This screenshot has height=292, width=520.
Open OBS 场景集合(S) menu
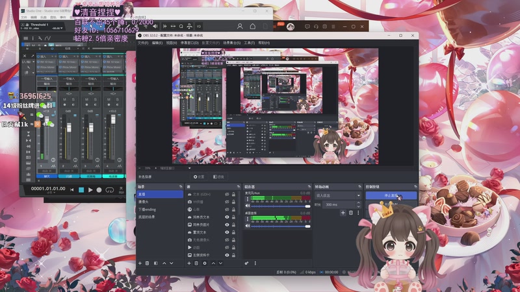tap(232, 43)
